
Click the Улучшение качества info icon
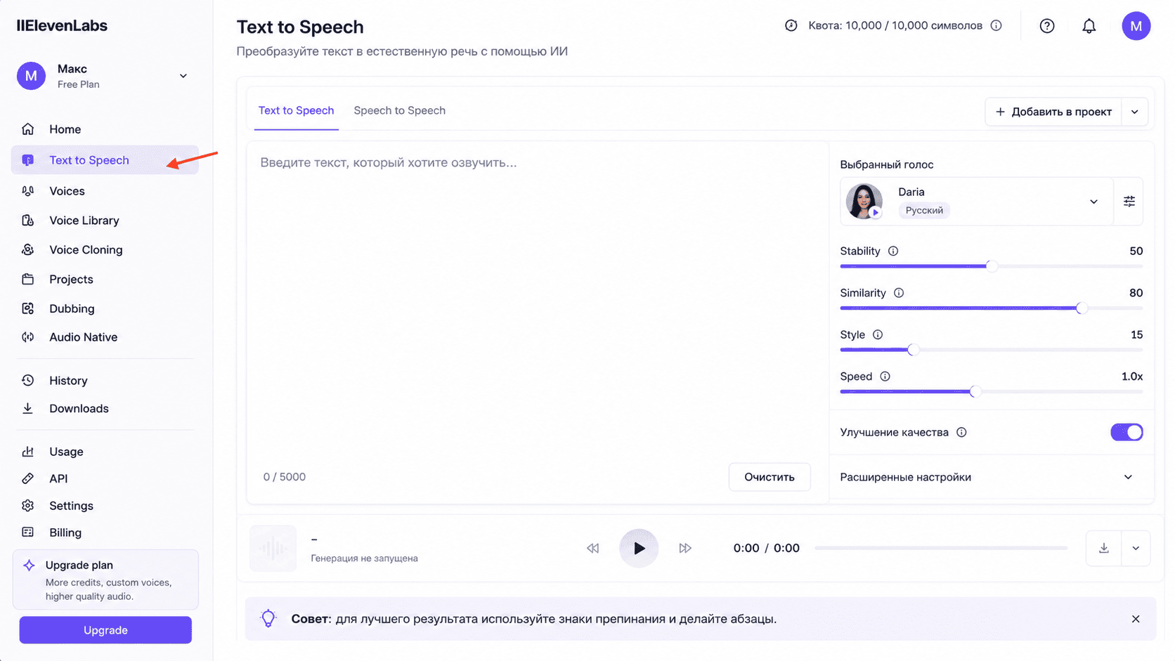click(961, 433)
